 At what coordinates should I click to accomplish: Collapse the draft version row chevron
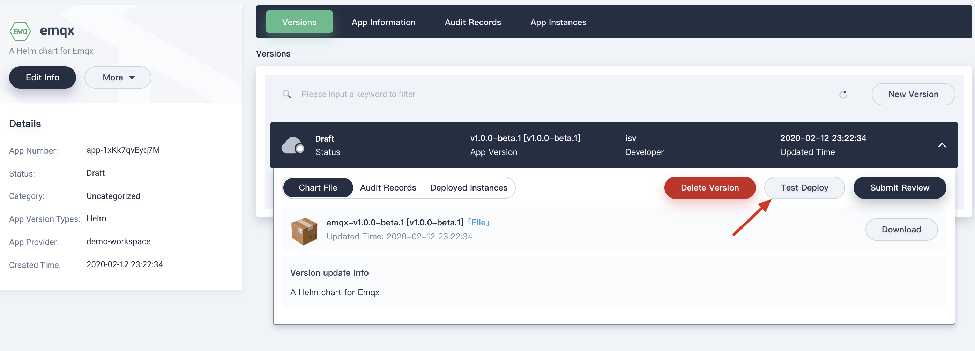pos(942,145)
